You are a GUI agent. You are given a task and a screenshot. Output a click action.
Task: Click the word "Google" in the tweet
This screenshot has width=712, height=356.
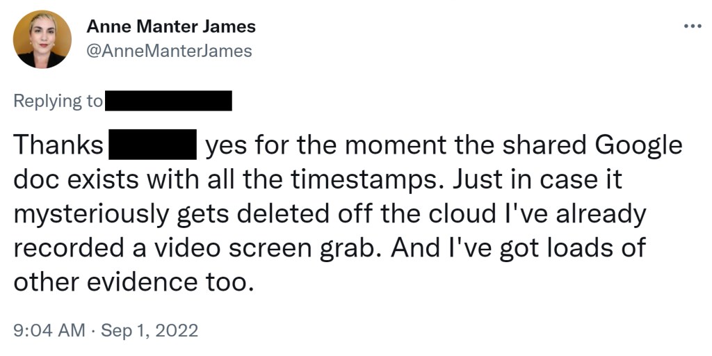[639, 146]
